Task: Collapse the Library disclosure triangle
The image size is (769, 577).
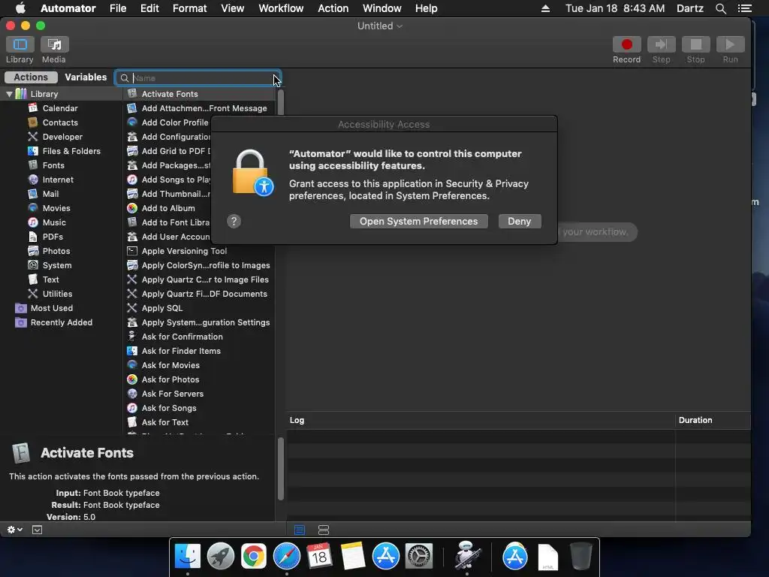Action: pos(9,94)
